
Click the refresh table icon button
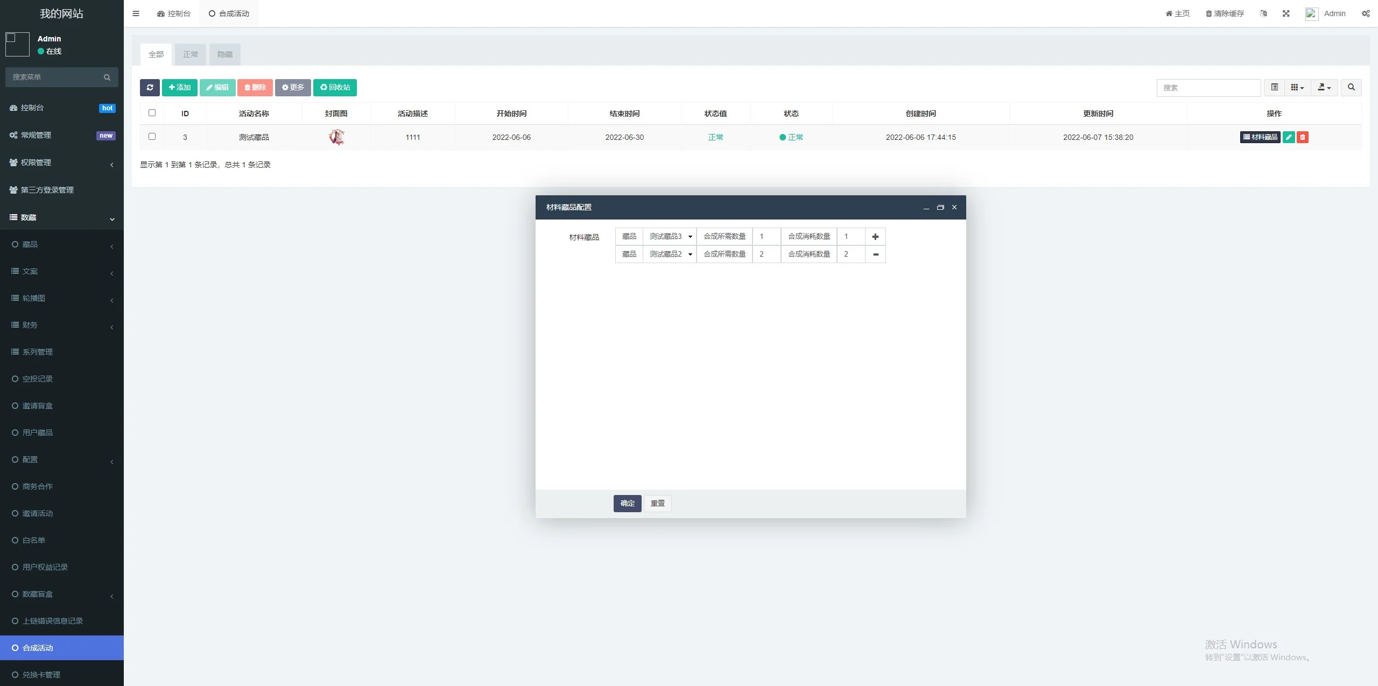[x=150, y=87]
